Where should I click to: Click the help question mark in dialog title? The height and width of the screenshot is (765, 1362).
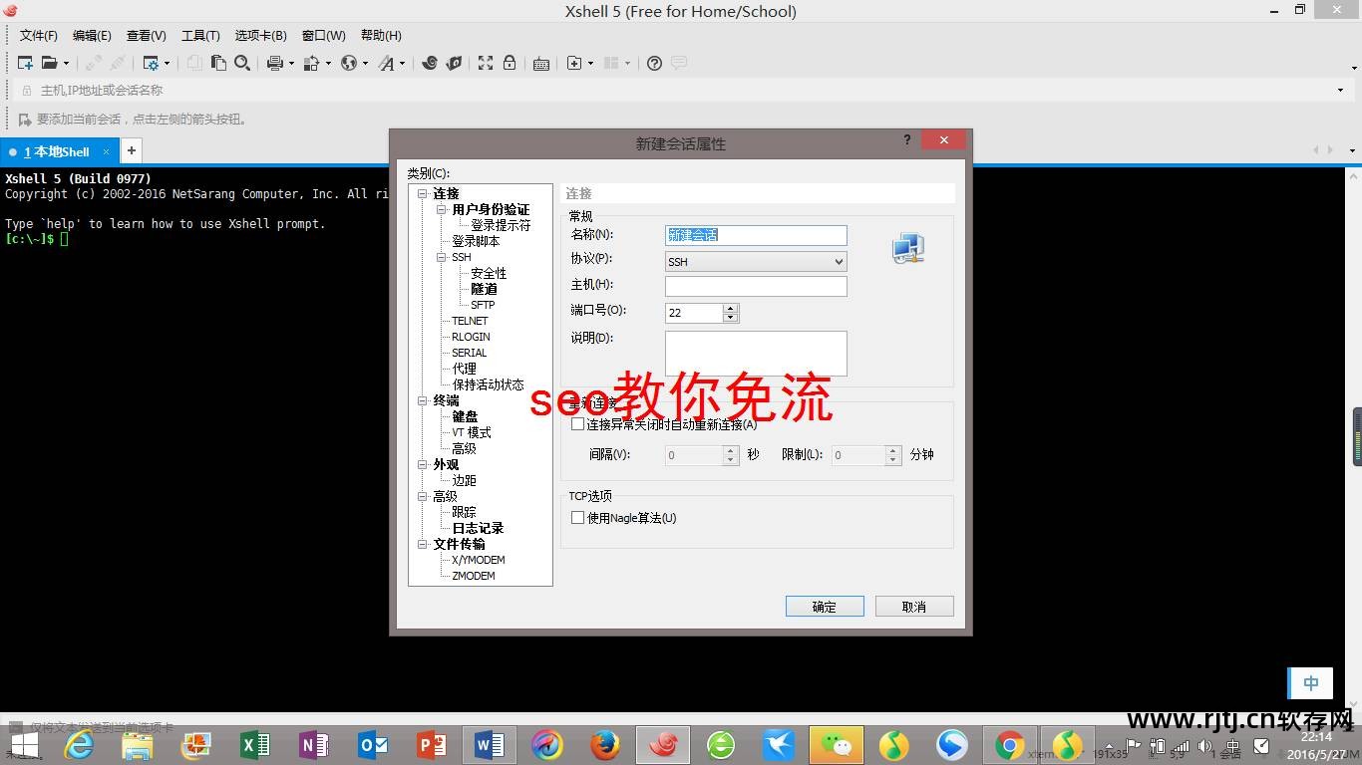[907, 139]
